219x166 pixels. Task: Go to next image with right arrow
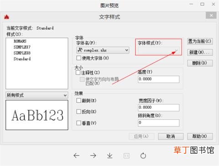93,156
